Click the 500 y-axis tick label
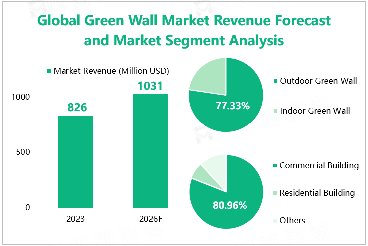Image resolution: width=368 pixels, height=246 pixels. pyautogui.click(x=24, y=152)
